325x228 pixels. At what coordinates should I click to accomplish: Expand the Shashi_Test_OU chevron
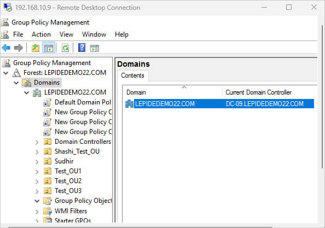(x=37, y=152)
